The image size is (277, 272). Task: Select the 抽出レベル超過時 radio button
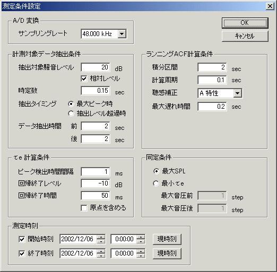[71, 113]
